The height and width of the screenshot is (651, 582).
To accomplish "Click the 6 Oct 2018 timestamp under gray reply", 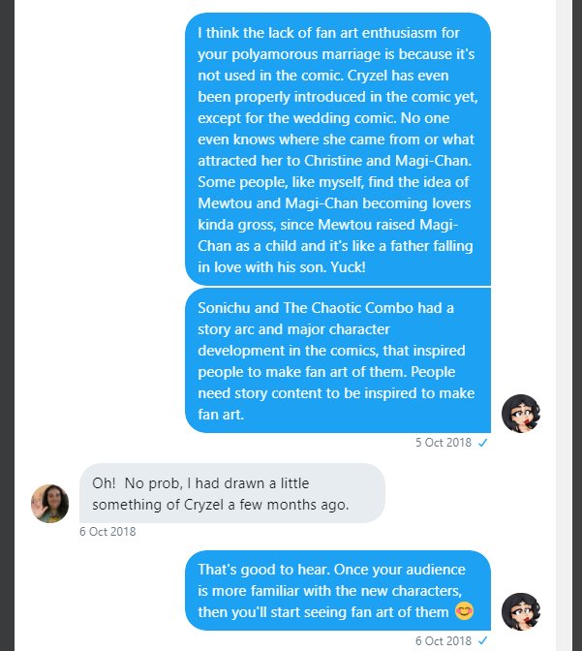I will (107, 531).
